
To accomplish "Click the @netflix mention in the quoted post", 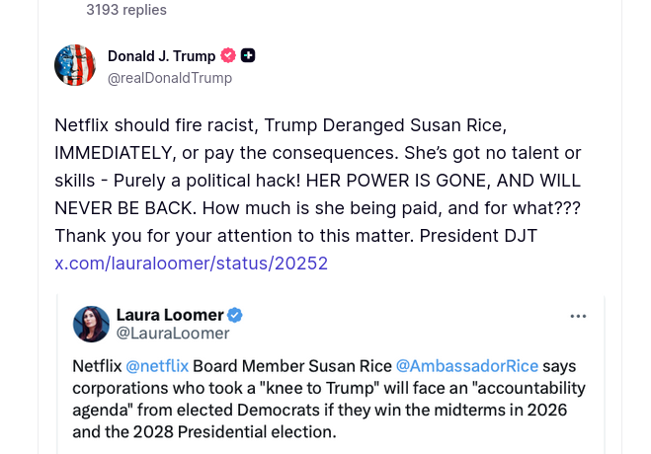I will (x=157, y=365).
